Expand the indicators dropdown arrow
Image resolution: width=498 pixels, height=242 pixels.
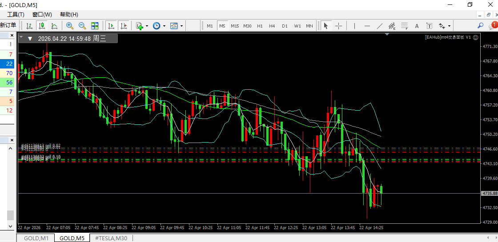pos(147,26)
